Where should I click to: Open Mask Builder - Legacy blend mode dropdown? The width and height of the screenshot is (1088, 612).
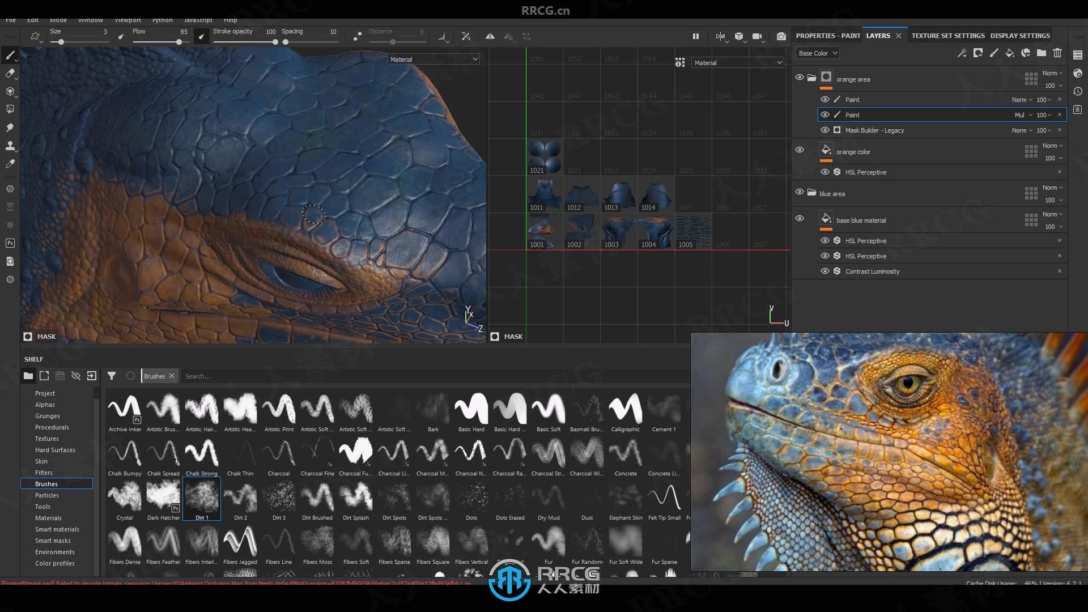(1022, 130)
